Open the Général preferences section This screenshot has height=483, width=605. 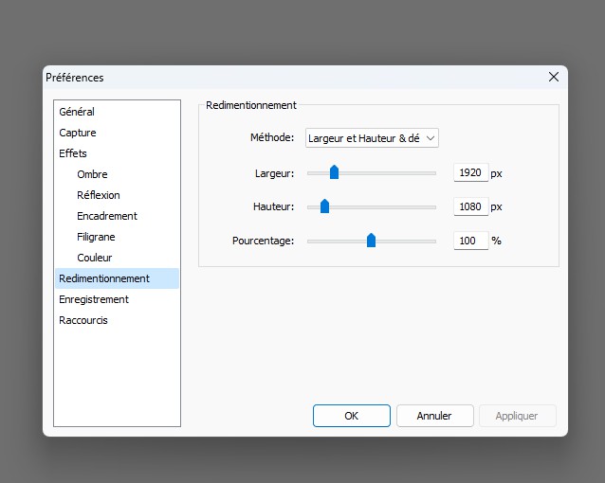[77, 112]
